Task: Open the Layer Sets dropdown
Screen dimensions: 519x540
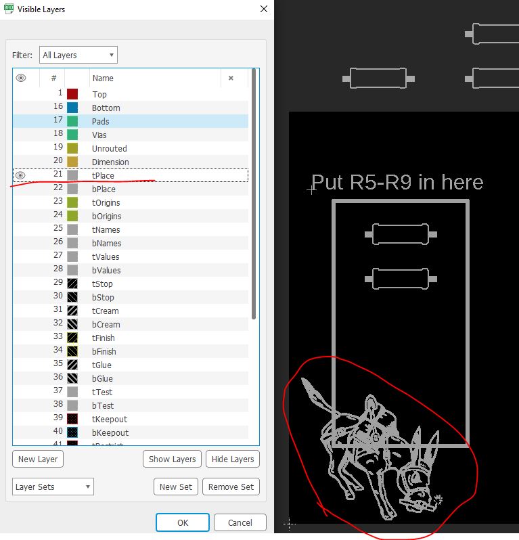Action: [53, 487]
